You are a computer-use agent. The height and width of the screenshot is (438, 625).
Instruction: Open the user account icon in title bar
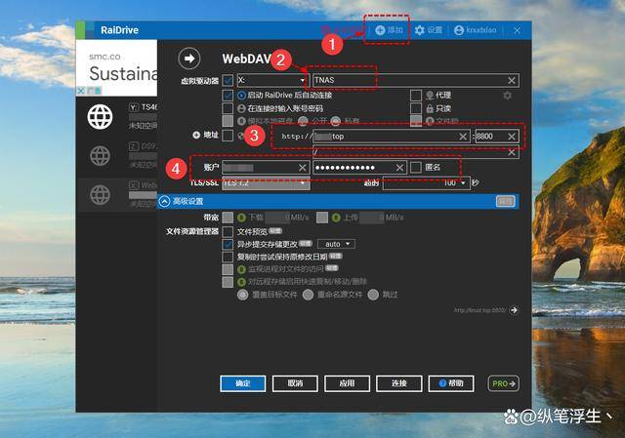coord(459,30)
